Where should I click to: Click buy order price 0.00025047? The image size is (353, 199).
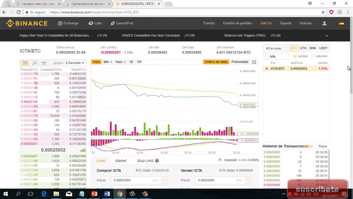point(29,156)
